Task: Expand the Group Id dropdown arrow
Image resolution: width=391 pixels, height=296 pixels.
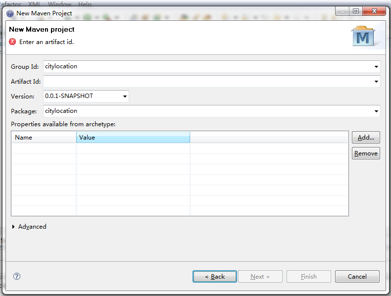Action: pyautogui.click(x=376, y=67)
